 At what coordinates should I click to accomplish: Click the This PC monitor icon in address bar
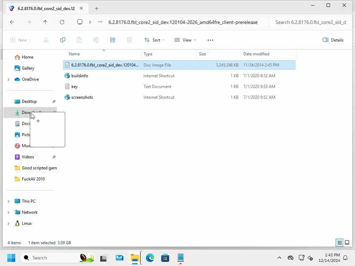click(80, 22)
